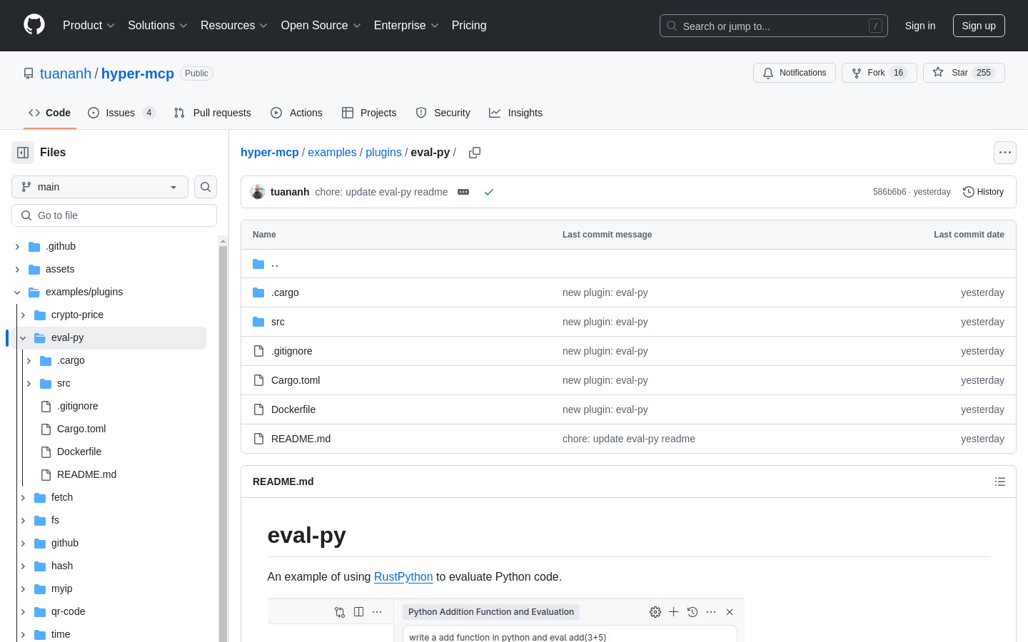1028x642 pixels.
Task: Click the Cargo.toml file icon in table
Action: click(x=258, y=380)
